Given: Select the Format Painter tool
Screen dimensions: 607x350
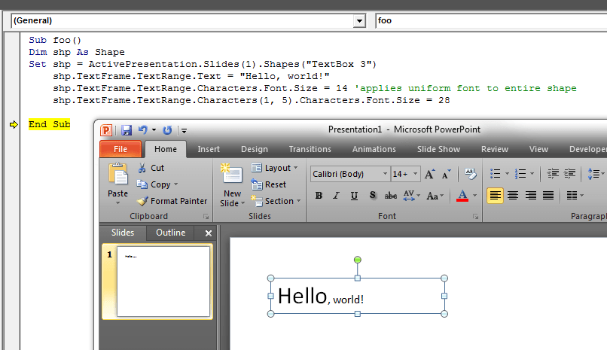Looking at the screenshot, I should (172, 201).
